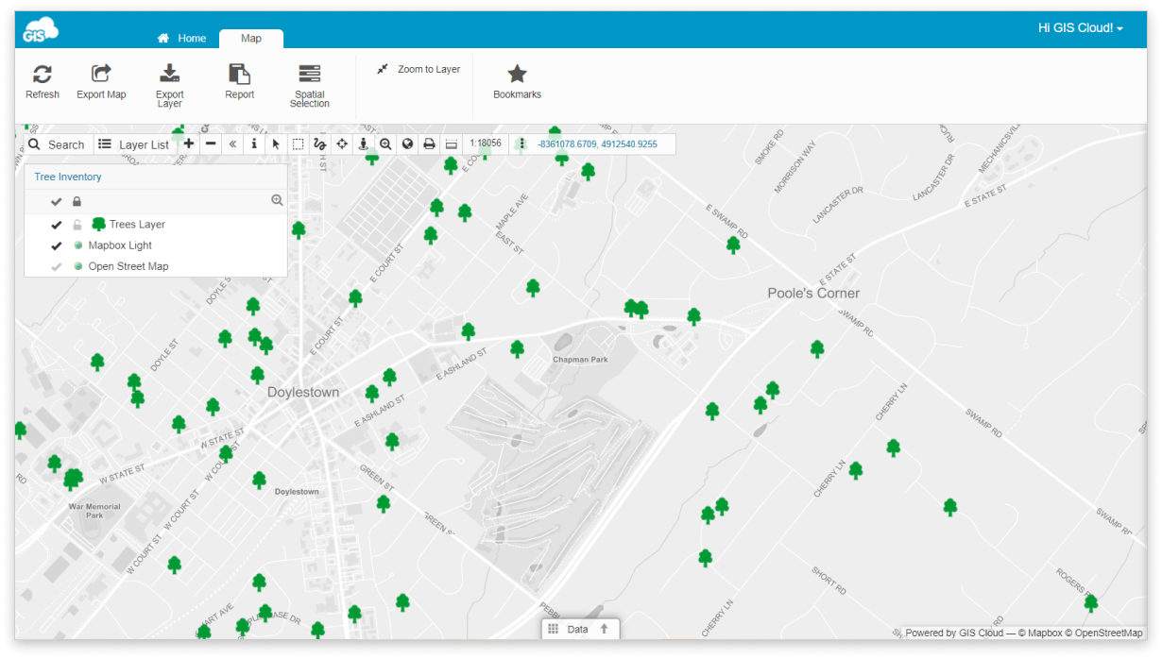
Task: Collapse the toolbar with double-chevron icon
Action: 233,144
